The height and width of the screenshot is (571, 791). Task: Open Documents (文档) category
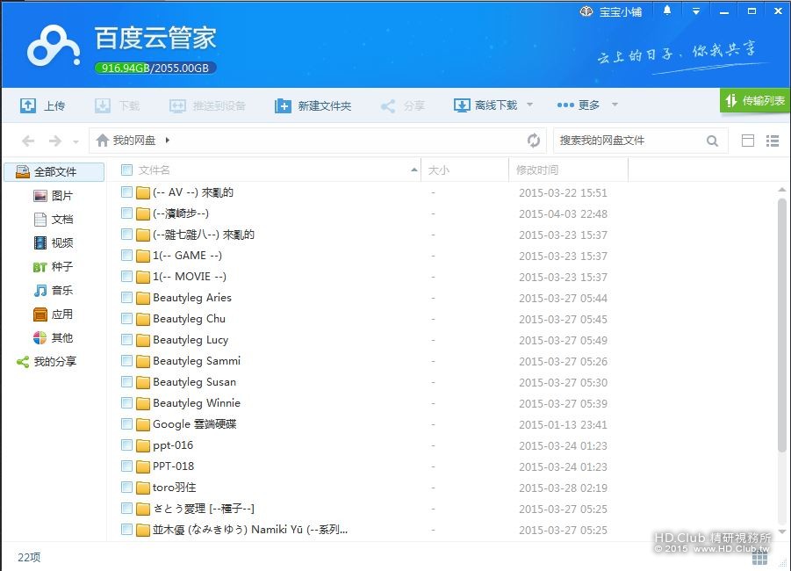[53, 219]
